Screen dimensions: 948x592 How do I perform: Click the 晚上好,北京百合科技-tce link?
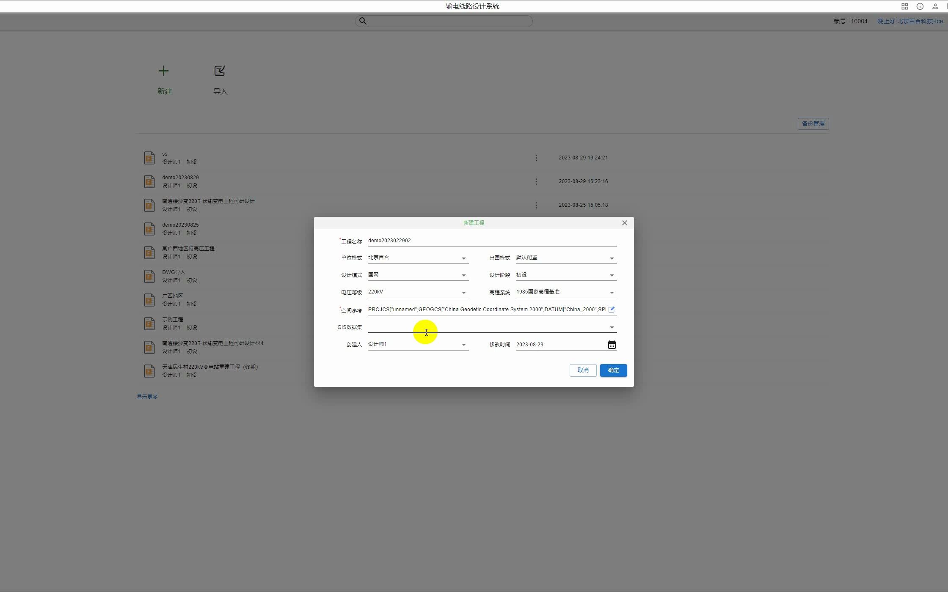pos(910,21)
